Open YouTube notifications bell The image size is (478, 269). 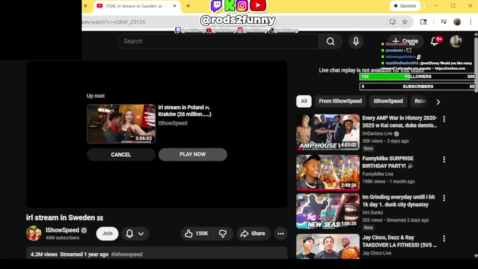click(434, 41)
